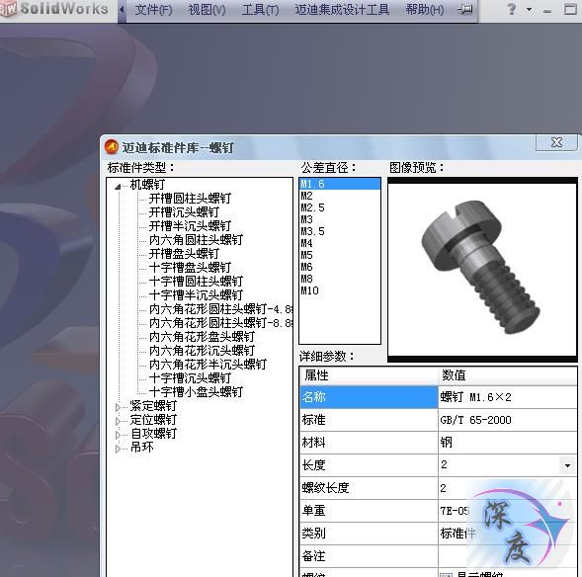Open the help dropdown arrow
Screen dimensions: 582x577
529,10
